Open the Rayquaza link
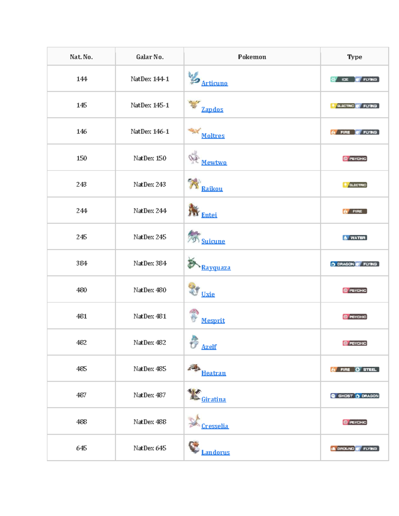Image resolution: width=399 pixels, height=516 pixels. click(216, 267)
